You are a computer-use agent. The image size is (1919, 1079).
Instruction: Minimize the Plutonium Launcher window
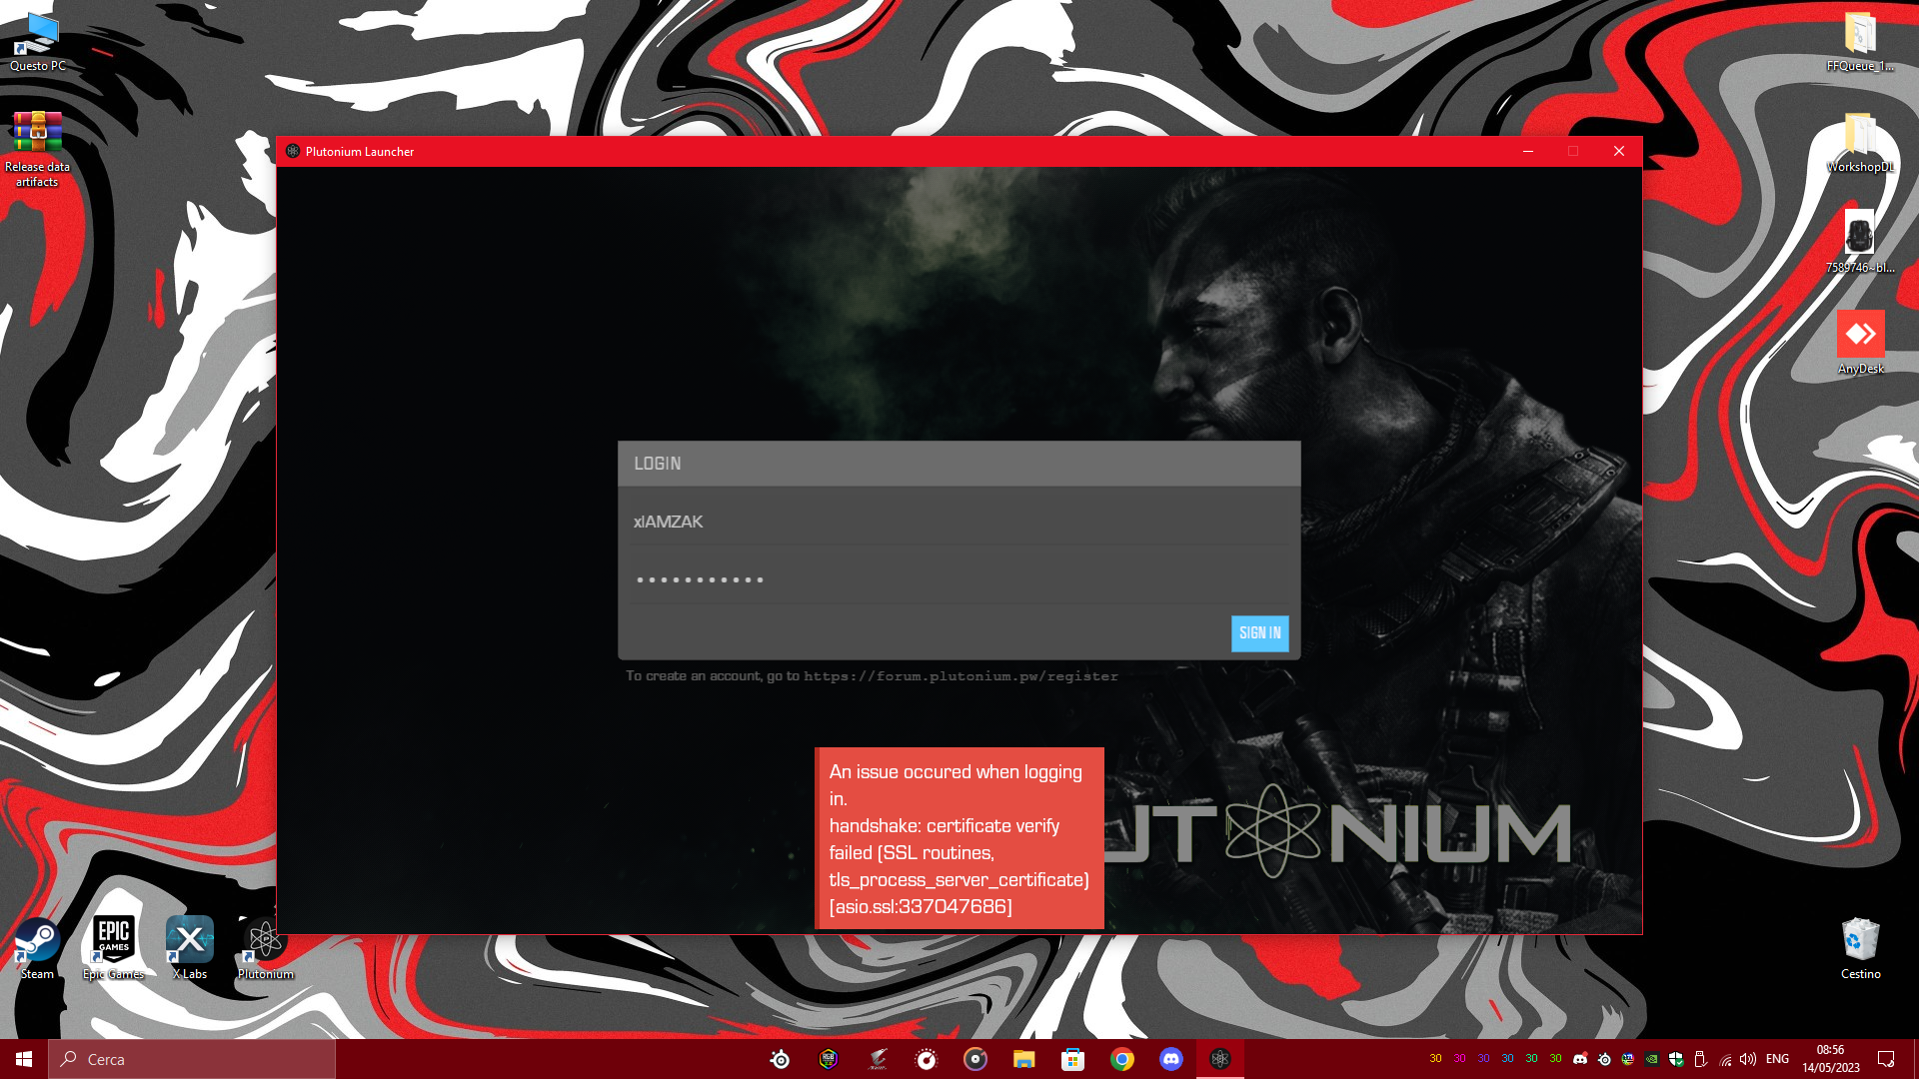(1527, 151)
